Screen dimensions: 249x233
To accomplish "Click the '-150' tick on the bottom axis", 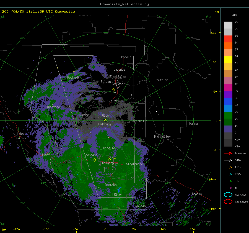I will pyautogui.click(x=16, y=229).
